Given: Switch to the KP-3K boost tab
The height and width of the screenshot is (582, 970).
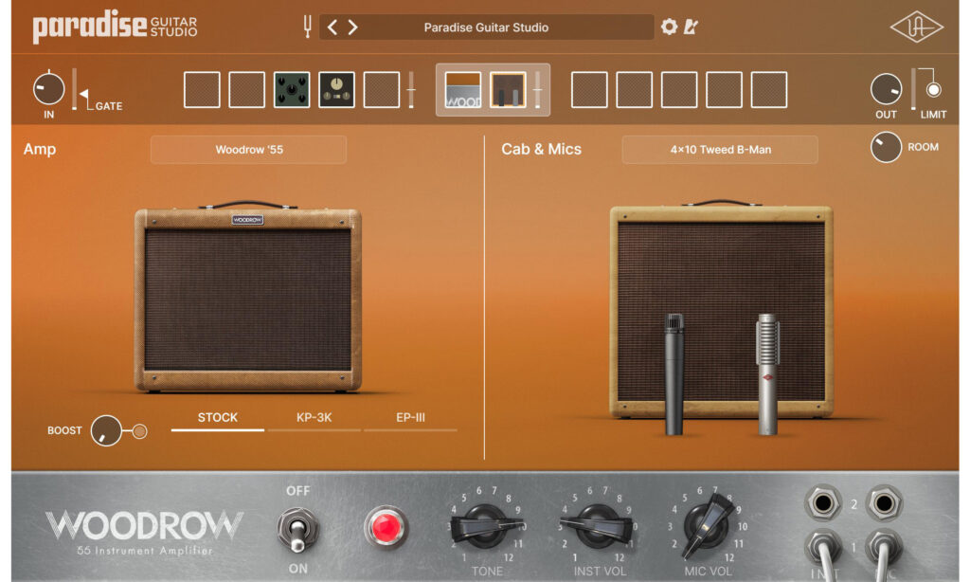Looking at the screenshot, I should coord(314,418).
